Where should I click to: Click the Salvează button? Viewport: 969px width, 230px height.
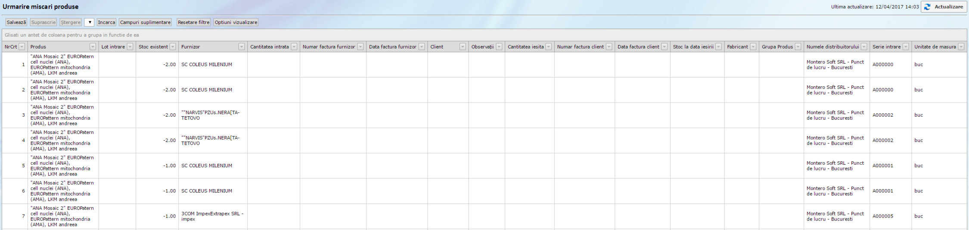point(16,22)
